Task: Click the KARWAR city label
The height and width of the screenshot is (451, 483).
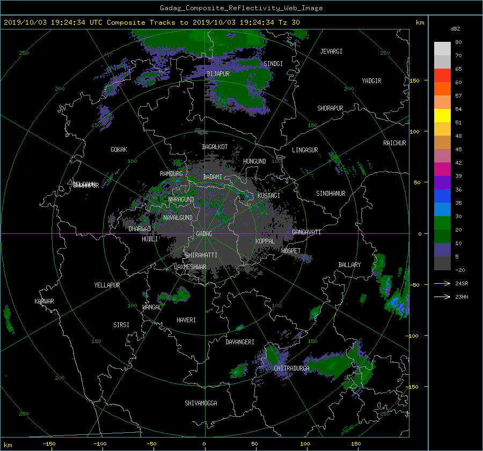Action: 44,301
